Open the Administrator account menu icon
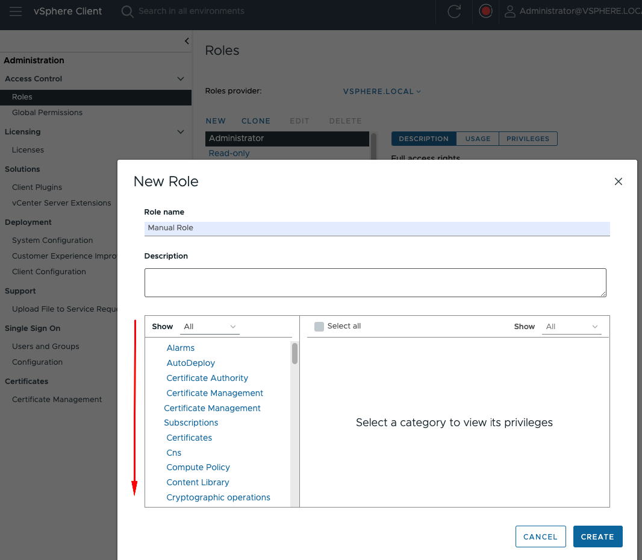Screen dimensions: 642x560 point(510,11)
